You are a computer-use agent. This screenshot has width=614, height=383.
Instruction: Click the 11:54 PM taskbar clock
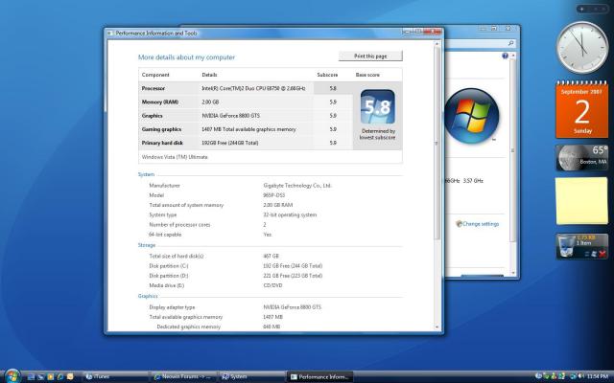point(598,376)
